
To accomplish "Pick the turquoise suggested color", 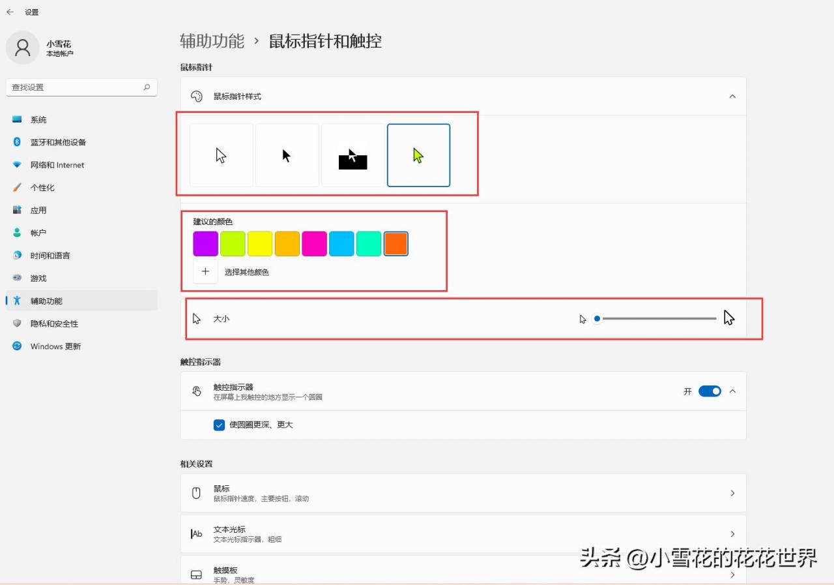I will [369, 243].
